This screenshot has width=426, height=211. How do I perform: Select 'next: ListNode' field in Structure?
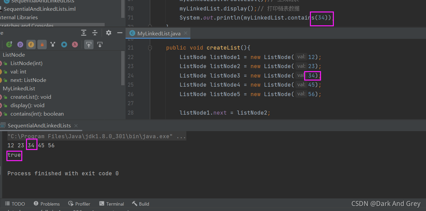(x=28, y=80)
